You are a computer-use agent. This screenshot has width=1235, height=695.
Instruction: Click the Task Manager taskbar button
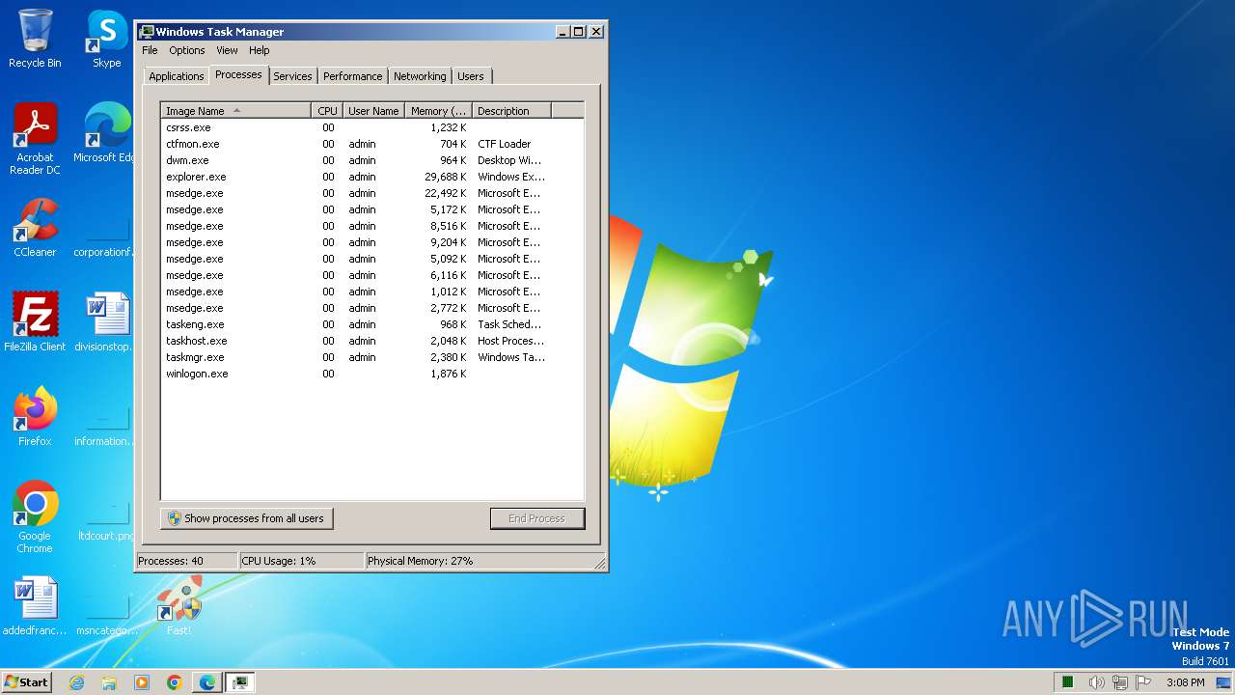point(240,682)
